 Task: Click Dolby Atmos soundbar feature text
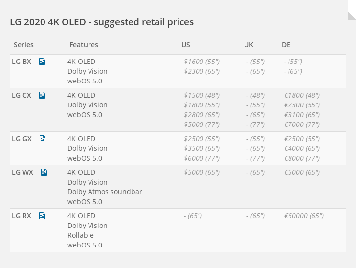tap(105, 192)
